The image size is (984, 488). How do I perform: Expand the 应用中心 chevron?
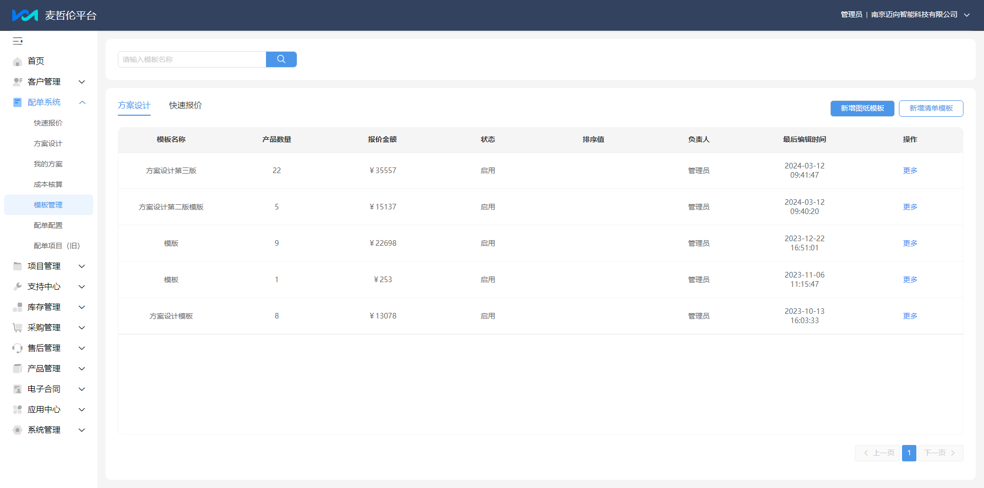(81, 410)
